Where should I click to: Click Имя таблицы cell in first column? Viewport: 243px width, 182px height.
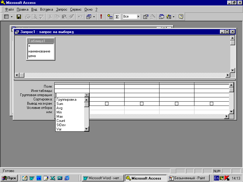(x=72, y=91)
